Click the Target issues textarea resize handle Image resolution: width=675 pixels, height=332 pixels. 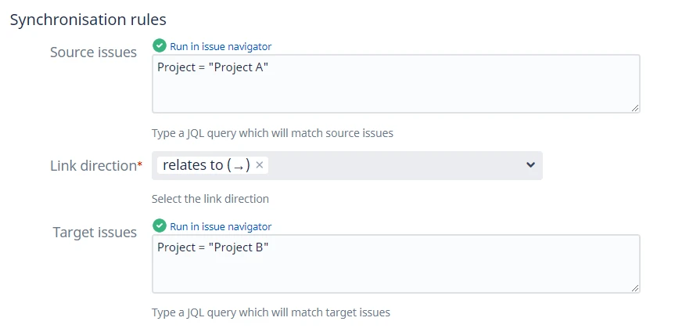point(634,288)
